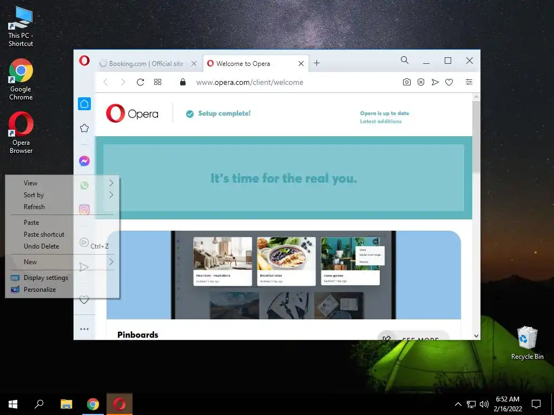Open the Windows Start menu
The width and height of the screenshot is (554, 415).
point(13,404)
